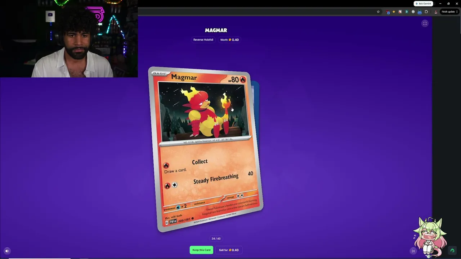461x259 pixels.
Task: Mute the sound with the speaker icon
Action: click(x=7, y=251)
